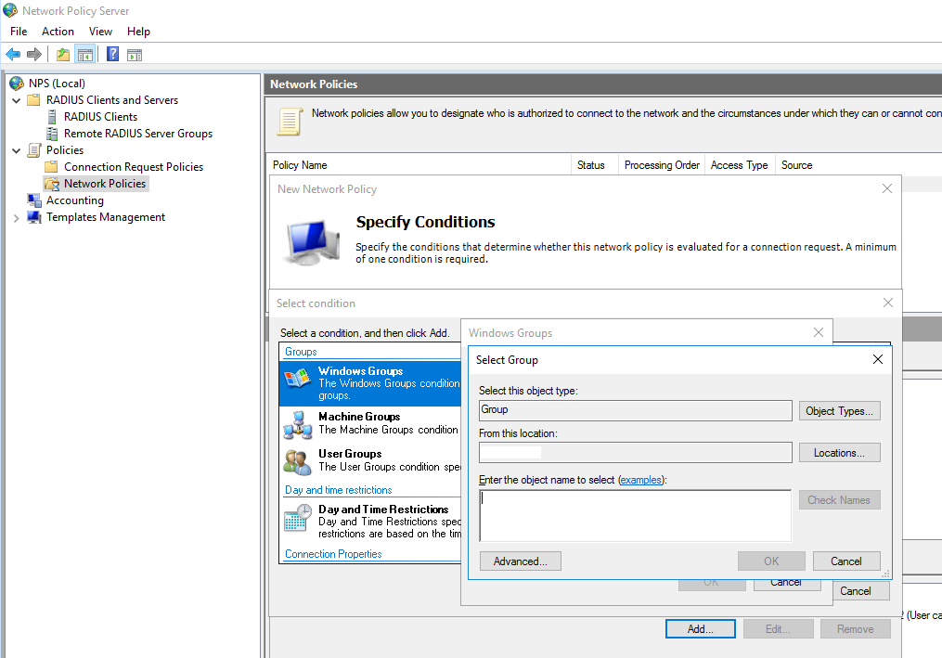The image size is (942, 658).
Task: Click the User Groups condition icon
Action: [297, 461]
